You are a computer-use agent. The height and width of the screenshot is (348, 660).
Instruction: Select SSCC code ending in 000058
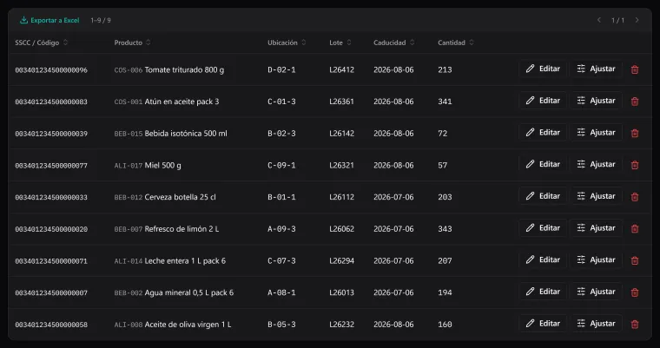coord(51,325)
